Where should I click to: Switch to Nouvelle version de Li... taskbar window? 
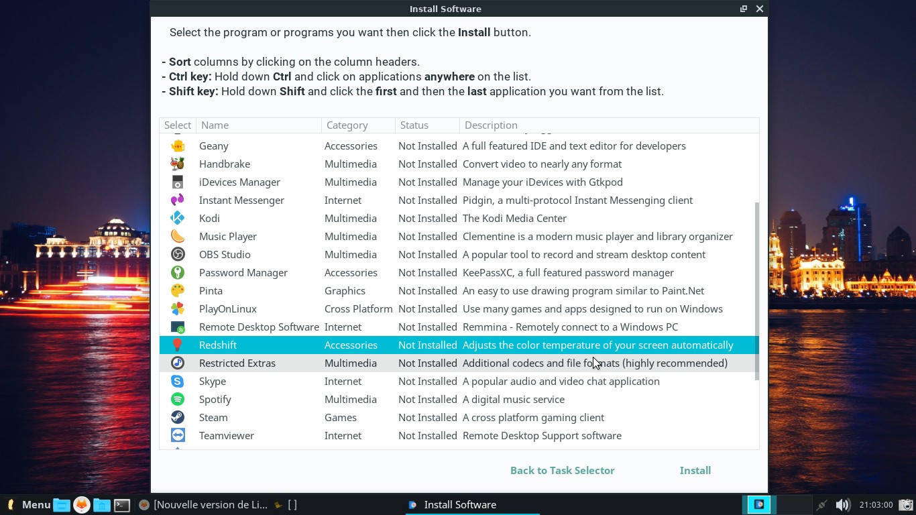pos(203,505)
